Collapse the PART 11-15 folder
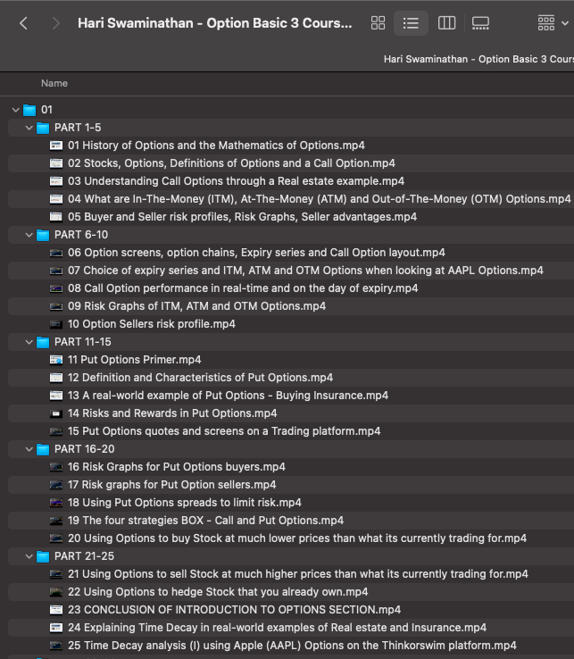 click(29, 342)
